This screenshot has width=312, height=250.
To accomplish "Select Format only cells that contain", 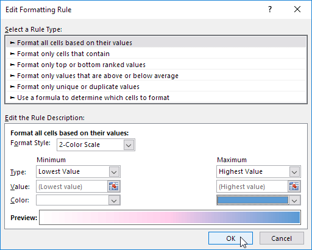I will 156,54.
